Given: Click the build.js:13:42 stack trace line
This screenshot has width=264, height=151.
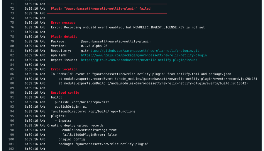Looking at the screenshot, I should coord(153,83).
